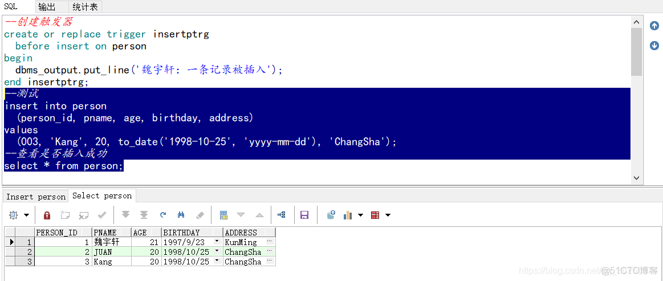The image size is (663, 281).
Task: Click the next record down triangle
Action: click(241, 215)
